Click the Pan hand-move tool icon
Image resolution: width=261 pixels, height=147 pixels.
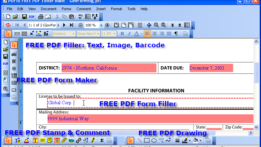[x=149, y=25]
